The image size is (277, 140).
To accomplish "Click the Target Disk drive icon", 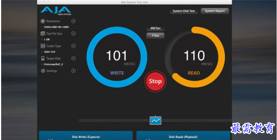I will [x=43, y=58].
